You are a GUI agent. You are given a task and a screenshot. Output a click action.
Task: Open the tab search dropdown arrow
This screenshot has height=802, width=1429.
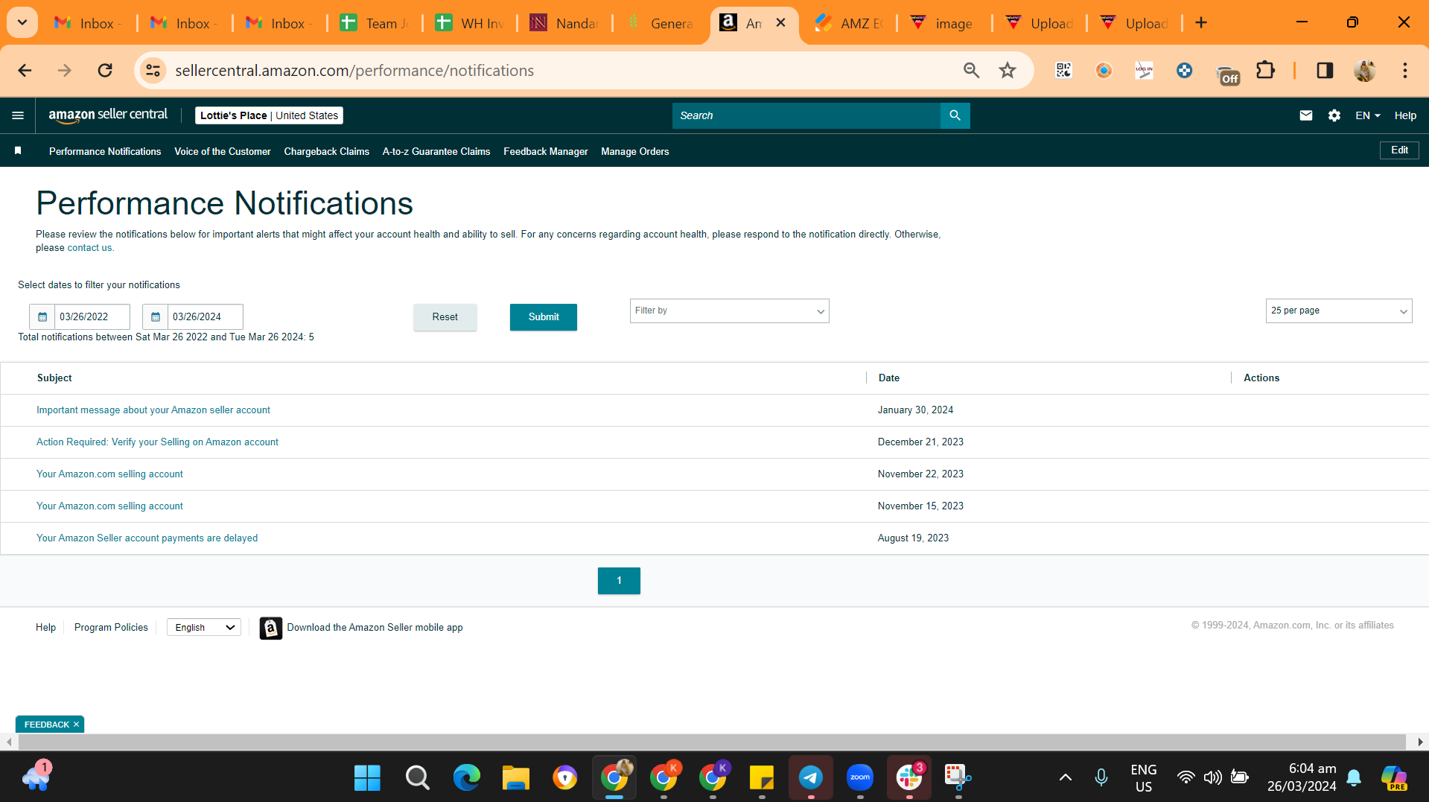click(x=22, y=23)
